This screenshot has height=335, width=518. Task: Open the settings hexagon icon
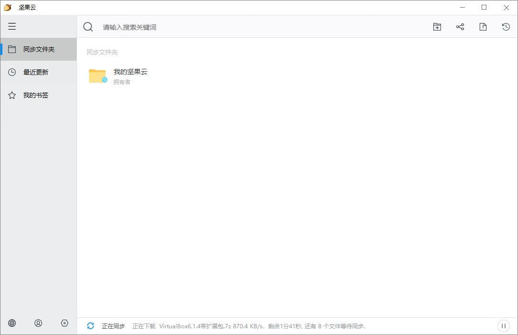click(65, 323)
